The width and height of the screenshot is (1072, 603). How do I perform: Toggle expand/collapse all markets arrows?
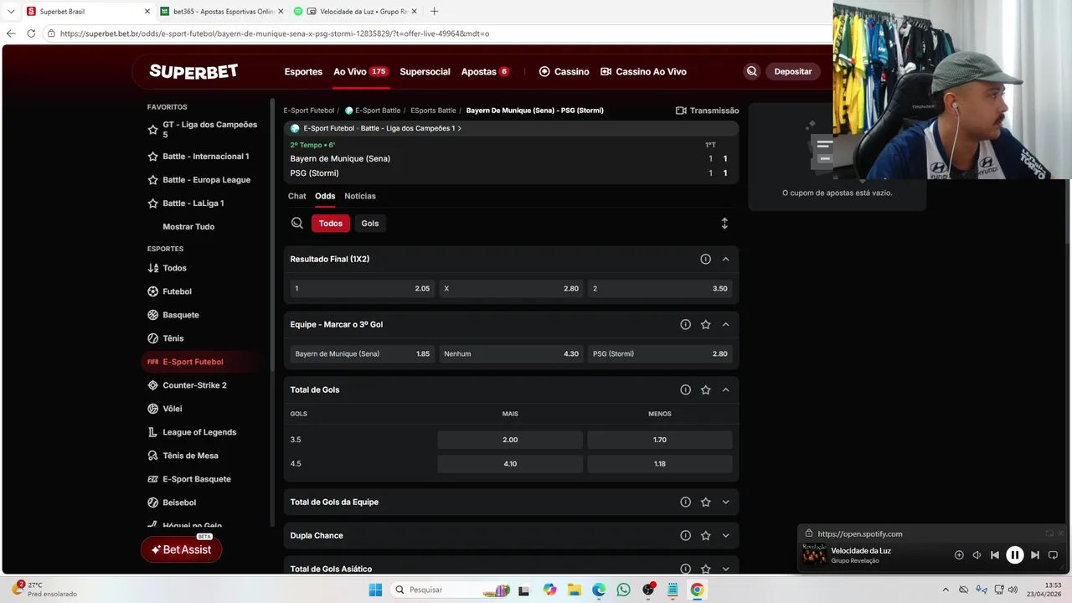tap(724, 224)
